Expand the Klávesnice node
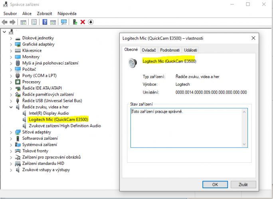The height and width of the screenshot is (199, 273). pyautogui.click(x=11, y=51)
